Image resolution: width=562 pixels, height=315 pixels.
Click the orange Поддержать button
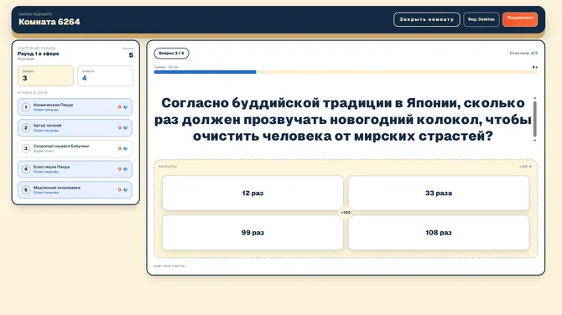520,19
